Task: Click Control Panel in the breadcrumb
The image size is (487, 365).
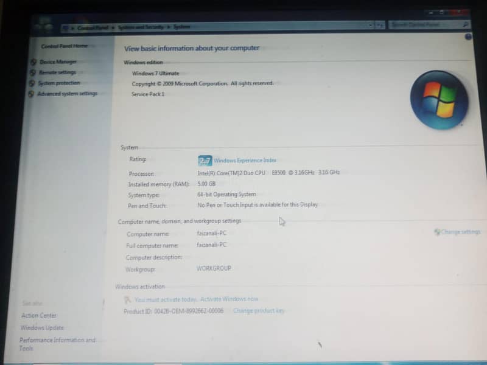Action: pos(93,27)
